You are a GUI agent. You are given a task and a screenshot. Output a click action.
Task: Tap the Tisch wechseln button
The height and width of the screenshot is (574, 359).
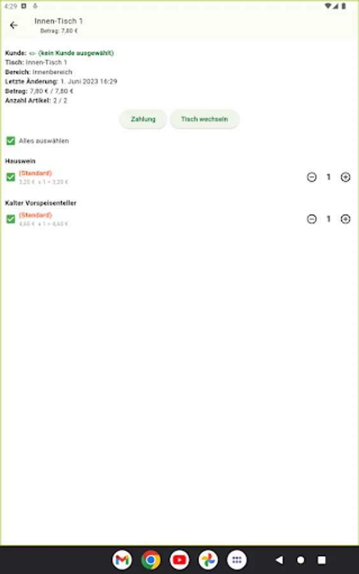pos(205,119)
